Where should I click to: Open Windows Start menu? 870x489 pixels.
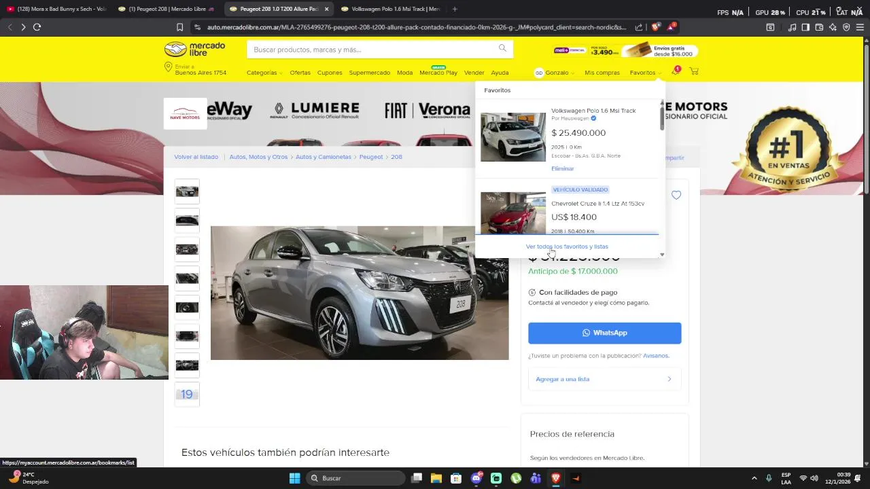(294, 478)
